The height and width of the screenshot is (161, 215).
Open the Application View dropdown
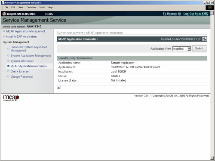pos(181,49)
